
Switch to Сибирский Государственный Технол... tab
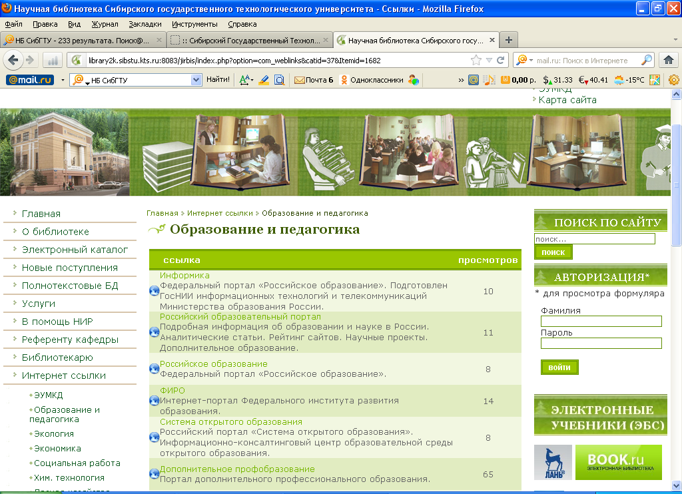pyautogui.click(x=250, y=40)
